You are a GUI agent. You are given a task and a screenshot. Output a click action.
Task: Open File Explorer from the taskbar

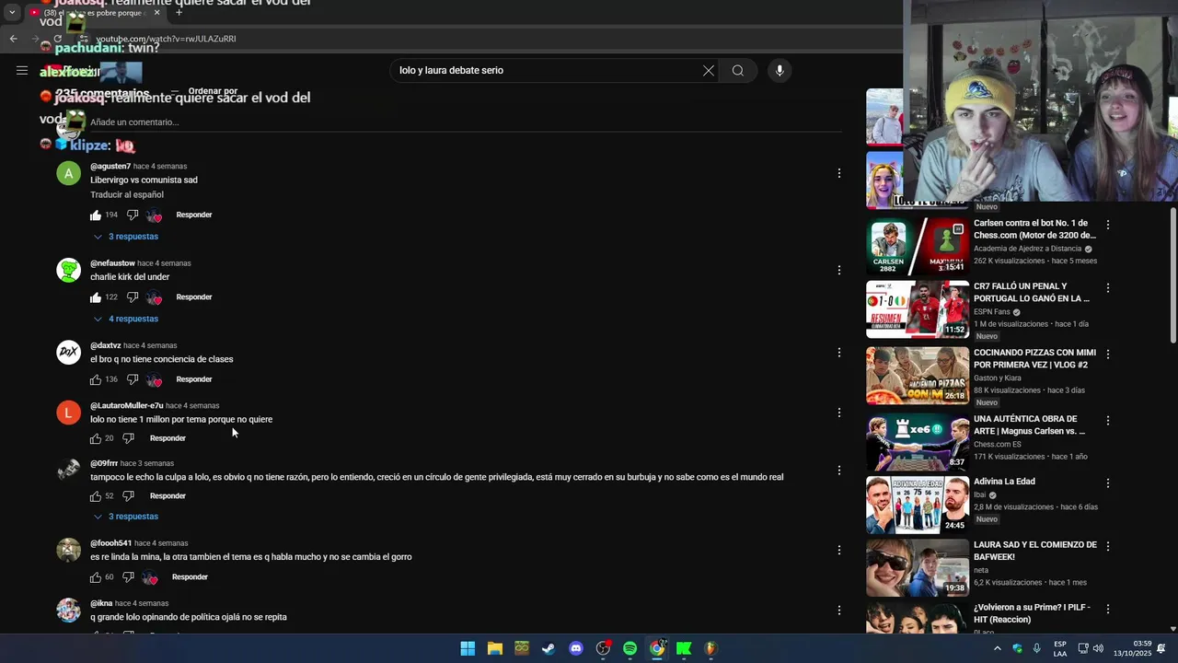point(495,648)
